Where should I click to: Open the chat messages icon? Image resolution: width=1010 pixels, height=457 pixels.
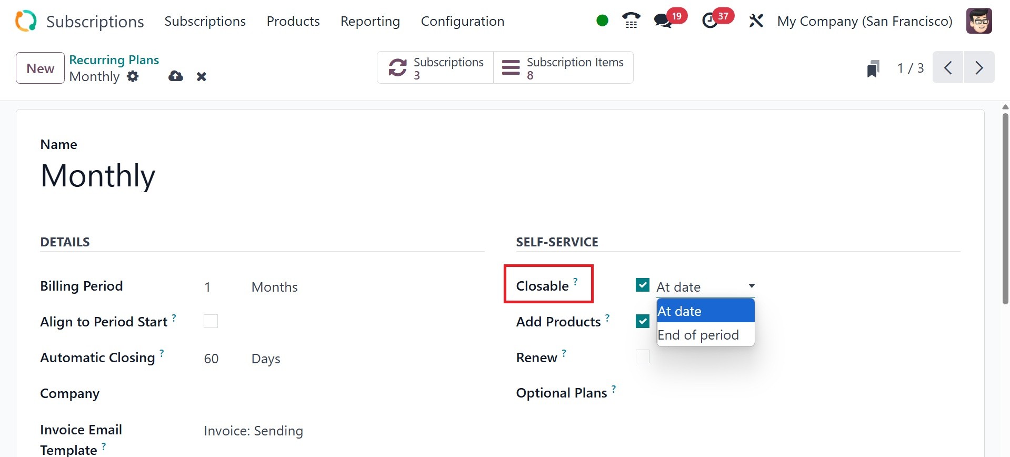(x=663, y=21)
